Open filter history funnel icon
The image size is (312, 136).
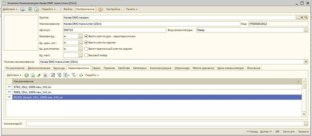click(x=66, y=75)
